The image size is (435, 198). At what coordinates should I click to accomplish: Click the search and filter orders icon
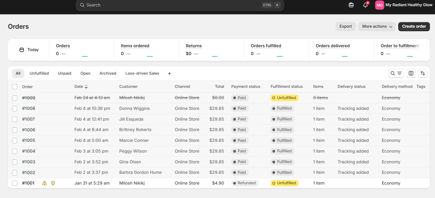396,73
